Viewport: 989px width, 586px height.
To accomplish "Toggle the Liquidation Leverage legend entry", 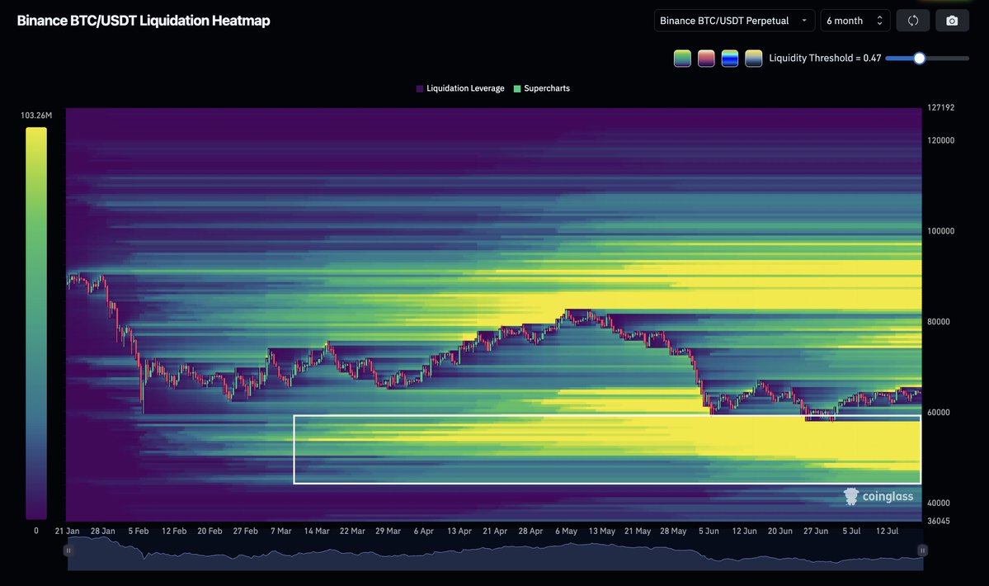I will pyautogui.click(x=460, y=88).
